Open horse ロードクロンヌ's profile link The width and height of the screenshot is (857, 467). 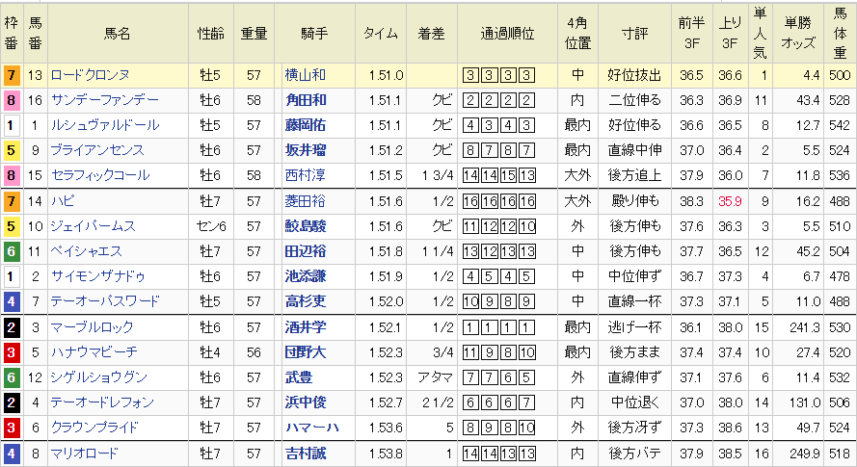click(91, 75)
